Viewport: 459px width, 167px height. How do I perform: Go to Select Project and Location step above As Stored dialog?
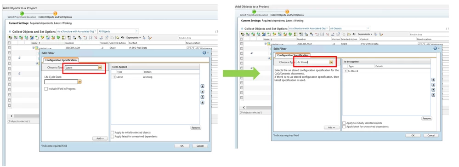254,15
